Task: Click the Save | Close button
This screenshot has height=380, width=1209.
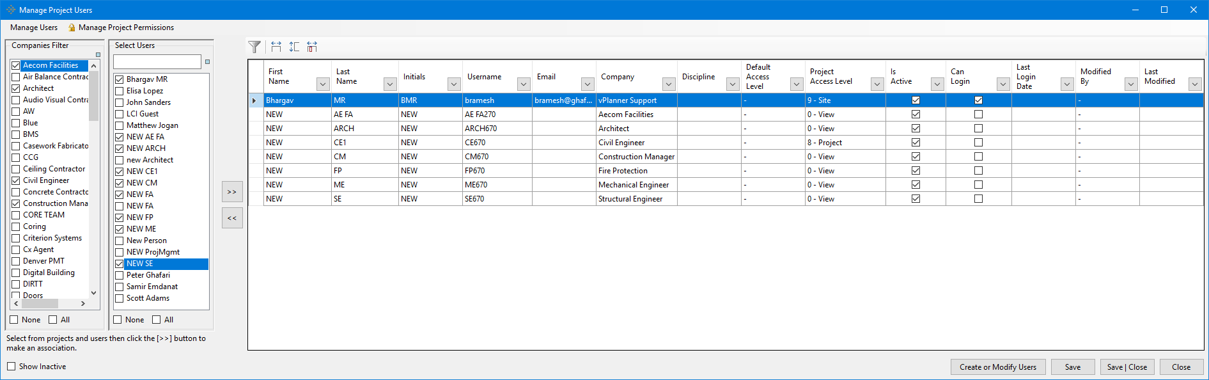Action: tap(1127, 367)
